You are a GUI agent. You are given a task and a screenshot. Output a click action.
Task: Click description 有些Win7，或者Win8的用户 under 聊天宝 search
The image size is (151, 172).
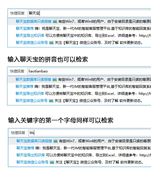click(105, 21)
